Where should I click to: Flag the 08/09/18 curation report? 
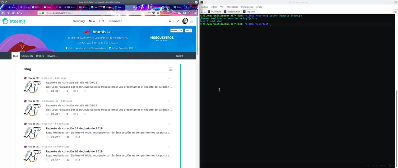coord(169,78)
